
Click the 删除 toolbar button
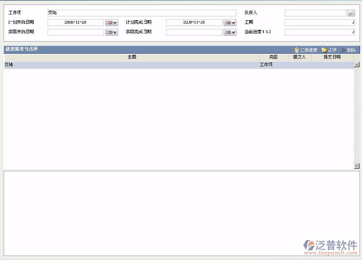click(348, 50)
